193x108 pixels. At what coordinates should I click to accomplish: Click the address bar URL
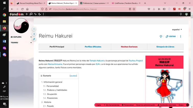pos(75,9)
